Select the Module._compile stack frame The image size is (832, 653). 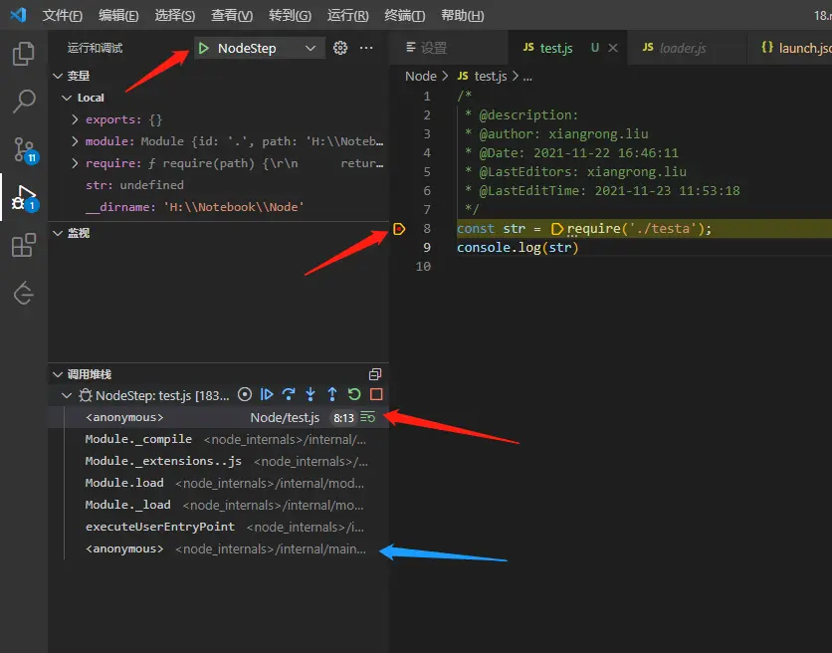[x=137, y=439]
